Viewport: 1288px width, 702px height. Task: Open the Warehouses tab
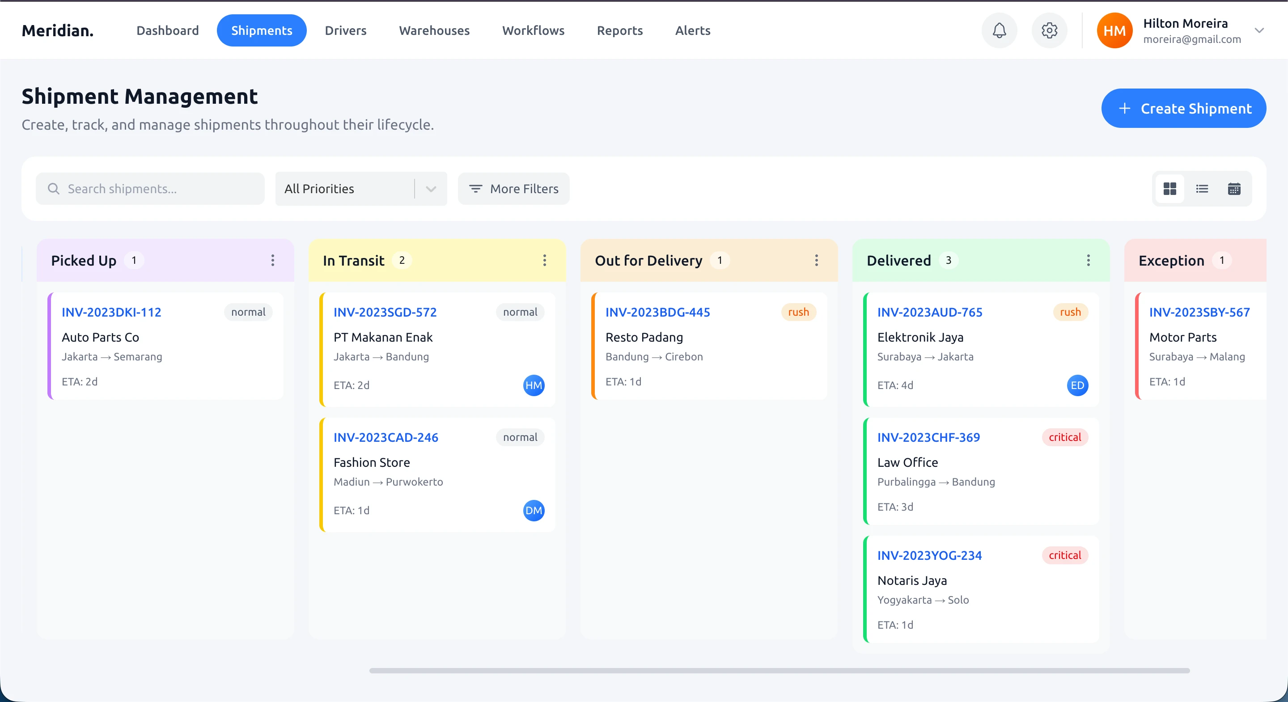click(434, 30)
